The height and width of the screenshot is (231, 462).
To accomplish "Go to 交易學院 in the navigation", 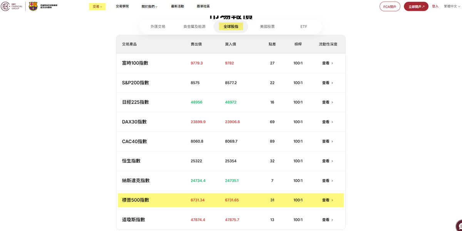I will pyautogui.click(x=122, y=6).
